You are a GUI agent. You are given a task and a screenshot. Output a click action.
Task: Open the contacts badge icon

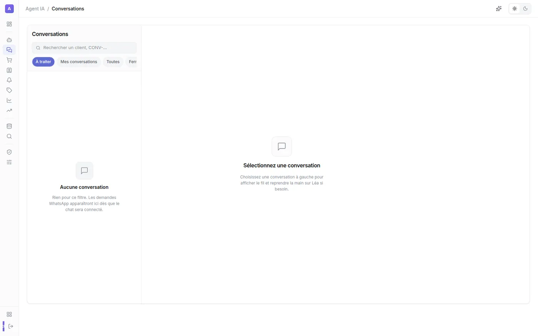pyautogui.click(x=9, y=70)
